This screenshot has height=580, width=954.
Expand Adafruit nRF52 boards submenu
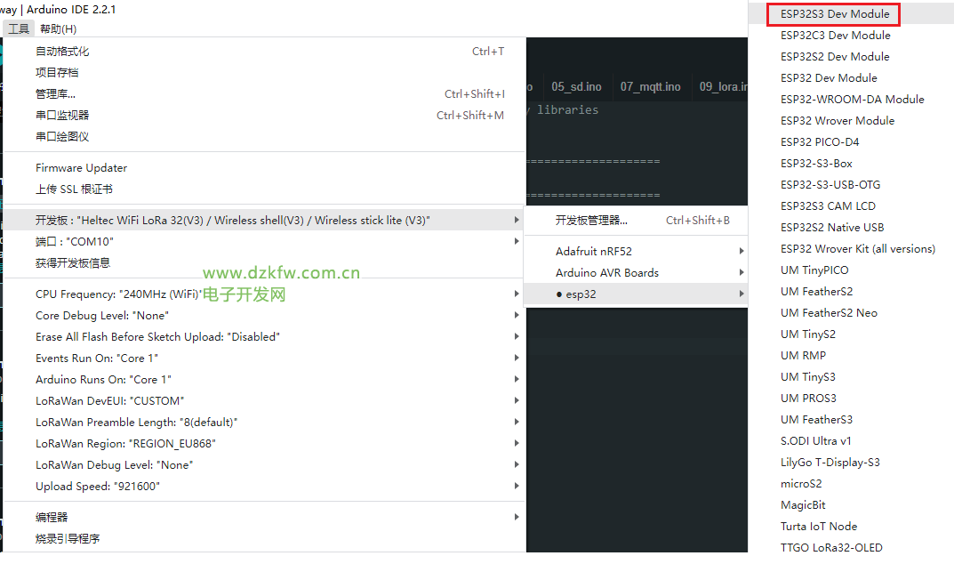(x=594, y=252)
